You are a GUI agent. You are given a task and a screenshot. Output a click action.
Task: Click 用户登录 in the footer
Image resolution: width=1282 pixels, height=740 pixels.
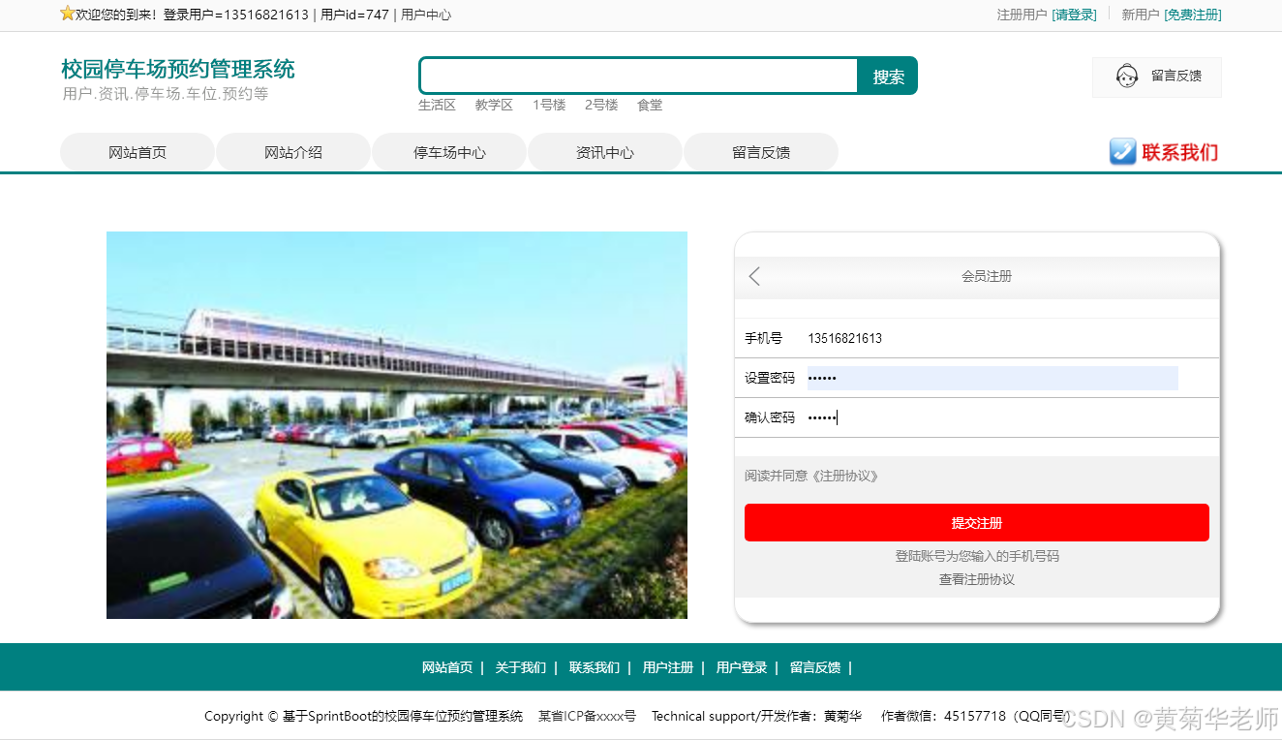pyautogui.click(x=742, y=667)
